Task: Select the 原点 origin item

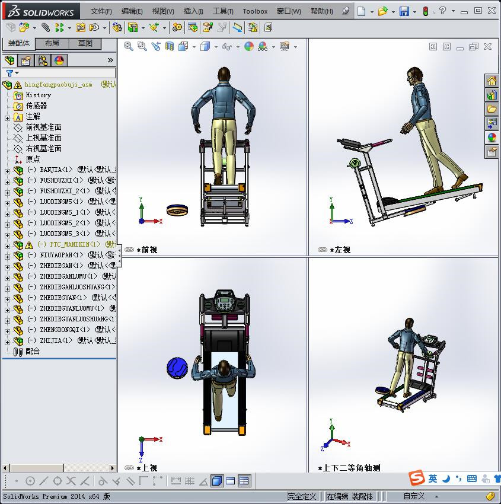Action: click(33, 159)
